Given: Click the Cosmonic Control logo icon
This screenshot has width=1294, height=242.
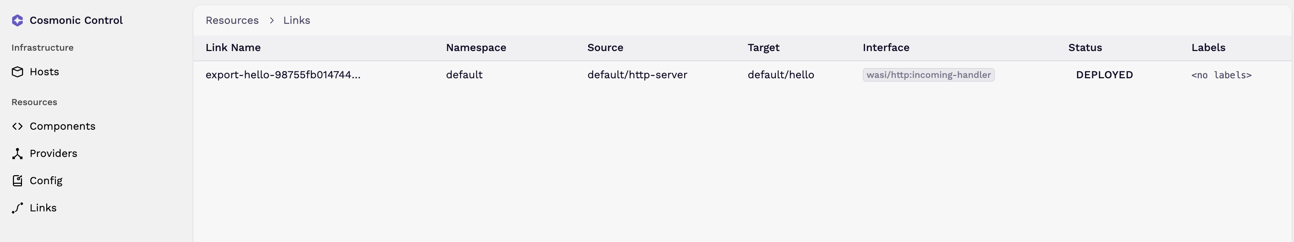Looking at the screenshot, I should coord(17,20).
